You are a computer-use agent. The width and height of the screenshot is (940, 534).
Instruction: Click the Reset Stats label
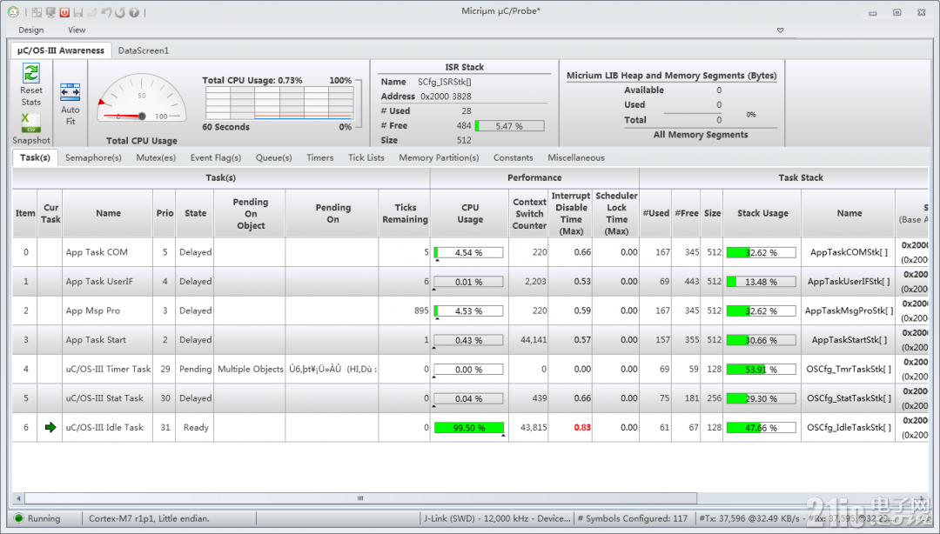pyautogui.click(x=31, y=97)
